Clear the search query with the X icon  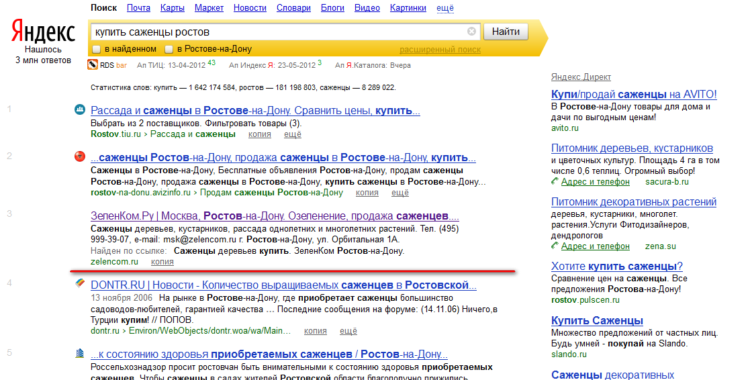[471, 31]
